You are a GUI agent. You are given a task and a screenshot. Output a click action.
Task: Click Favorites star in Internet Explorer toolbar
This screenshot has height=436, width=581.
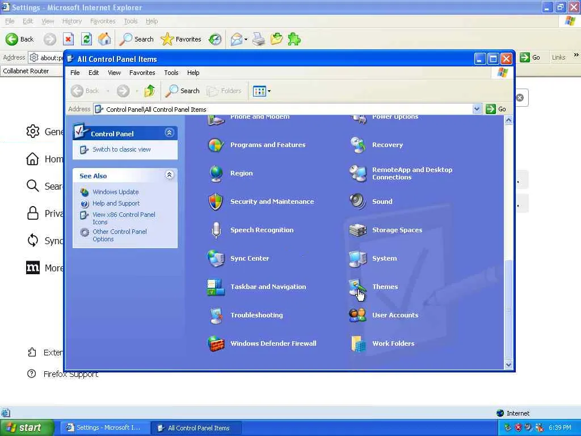pyautogui.click(x=181, y=39)
